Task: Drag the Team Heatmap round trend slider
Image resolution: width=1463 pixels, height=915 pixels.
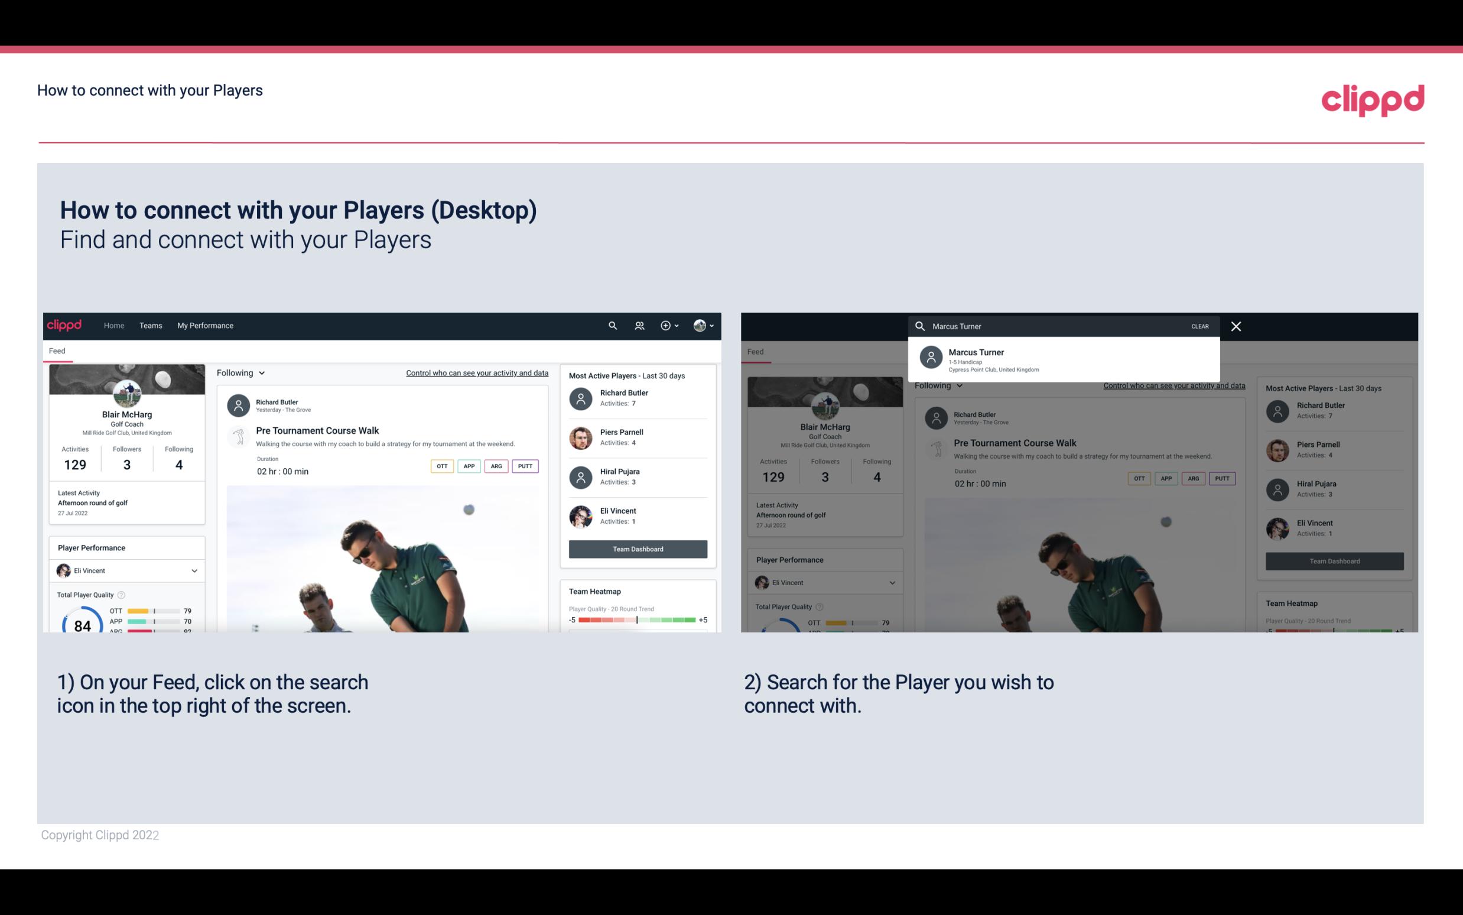Action: 636,620
